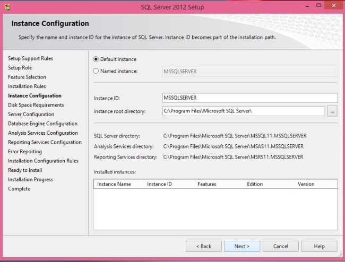This screenshot has height=262, width=345.
Task: Select the Default instance radio button
Action: 96,59
